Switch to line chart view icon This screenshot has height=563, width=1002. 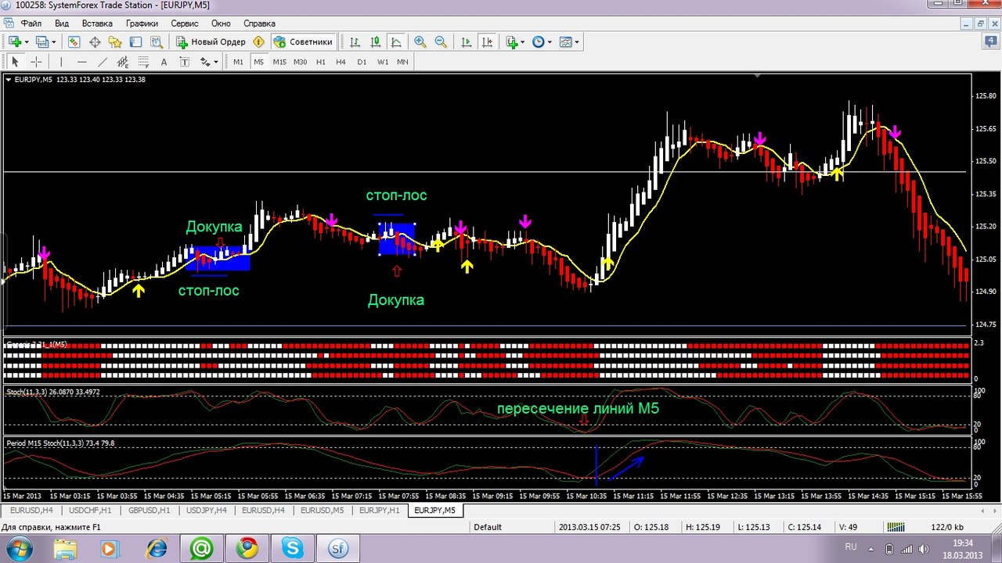396,41
